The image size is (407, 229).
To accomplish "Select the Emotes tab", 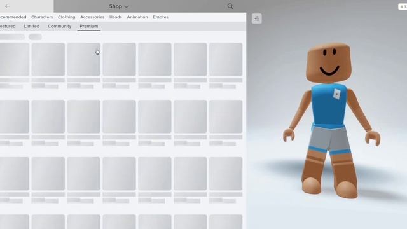I will (160, 17).
